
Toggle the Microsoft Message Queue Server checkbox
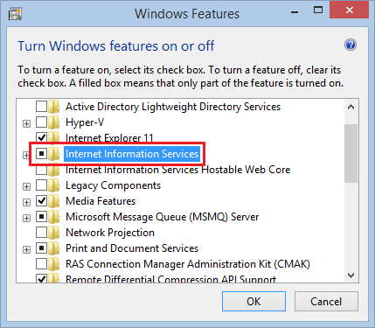pos(41,217)
